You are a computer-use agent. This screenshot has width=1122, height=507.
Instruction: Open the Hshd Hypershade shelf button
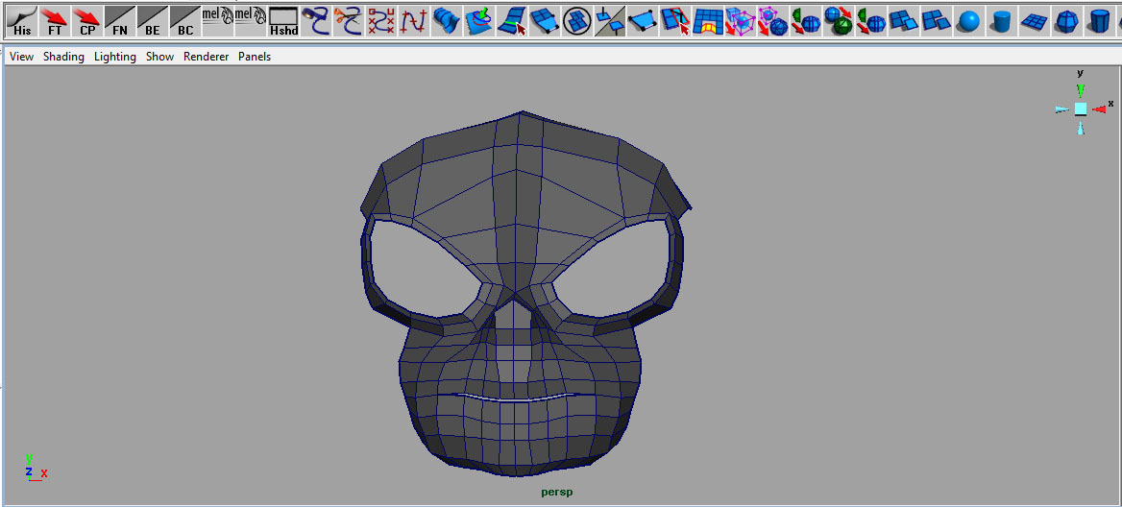pyautogui.click(x=283, y=21)
